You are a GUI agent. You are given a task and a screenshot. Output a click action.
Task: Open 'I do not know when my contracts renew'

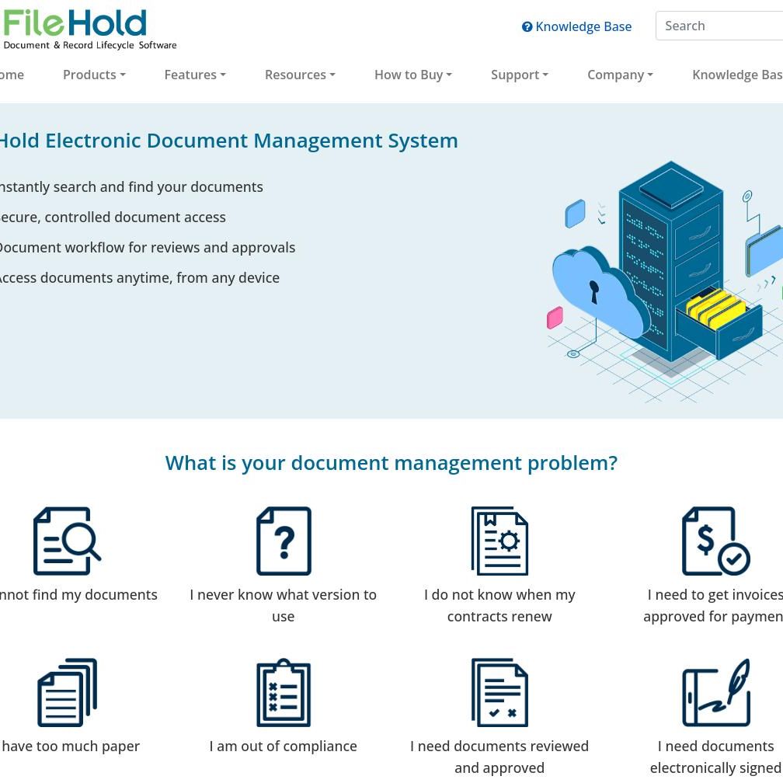pyautogui.click(x=499, y=605)
